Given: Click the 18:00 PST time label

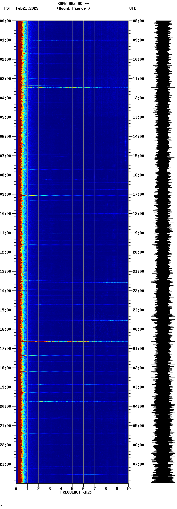Looking at the screenshot, I should pyautogui.click(x=5, y=368).
